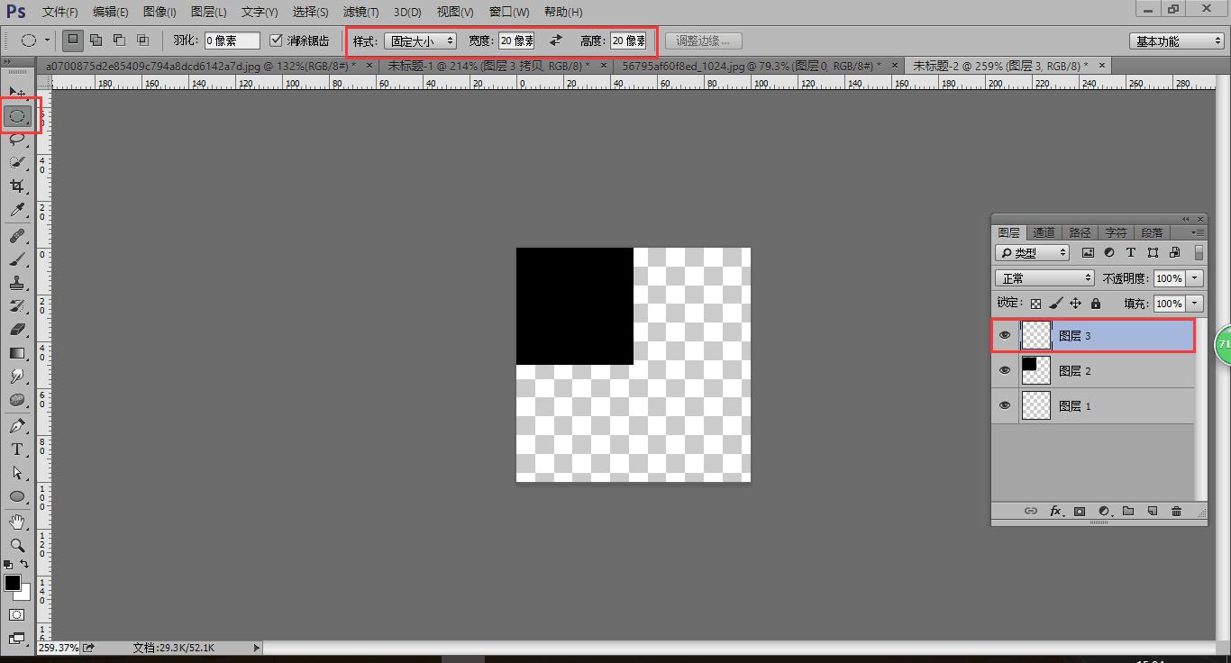
Task: Click the foreground color swatch
Action: tap(13, 584)
